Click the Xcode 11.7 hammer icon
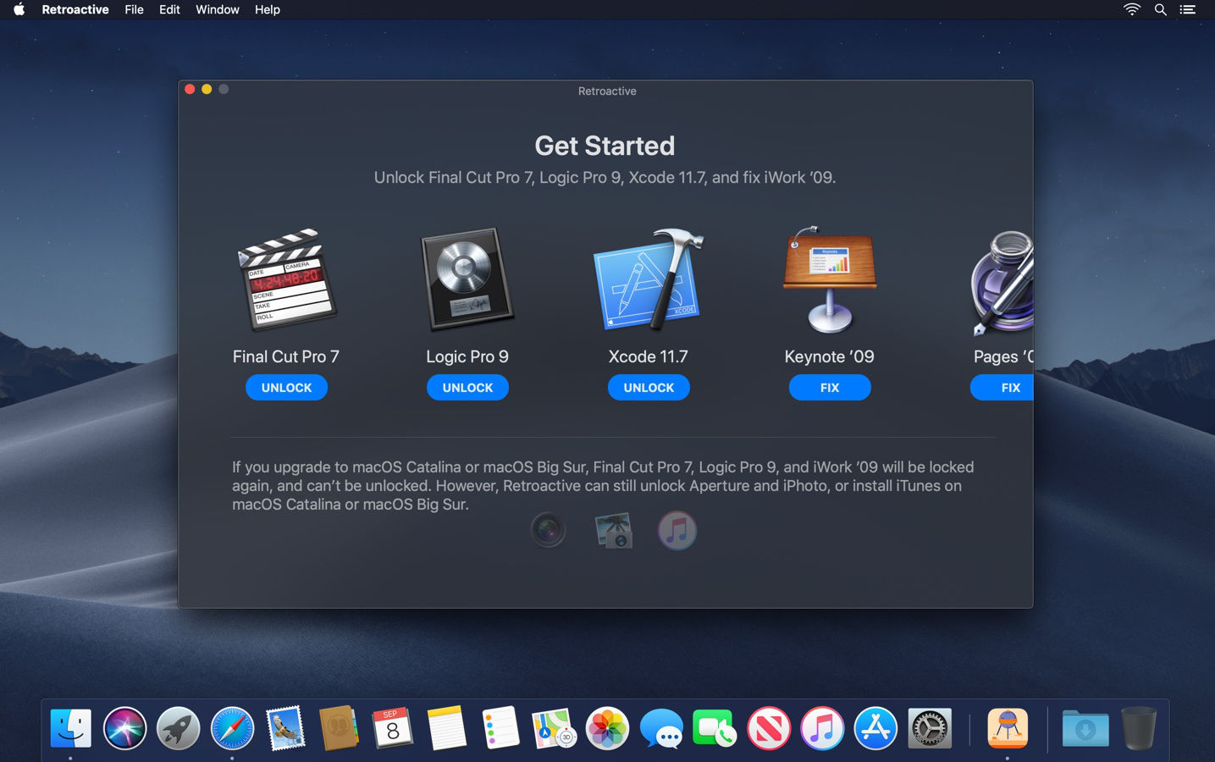Viewport: 1215px width, 762px height. (649, 279)
